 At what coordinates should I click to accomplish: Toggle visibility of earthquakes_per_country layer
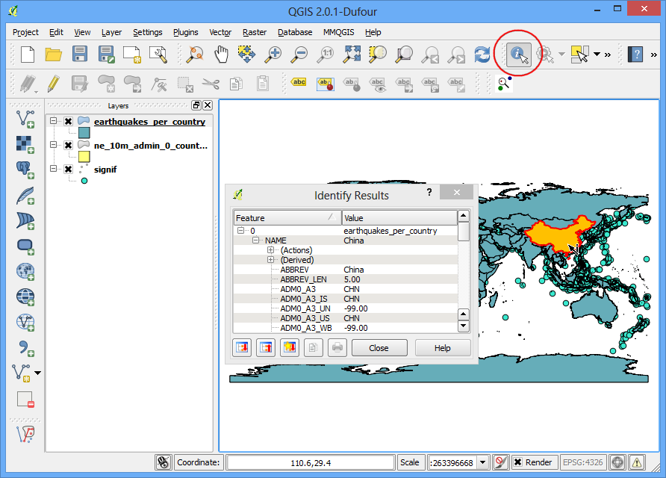click(x=69, y=122)
